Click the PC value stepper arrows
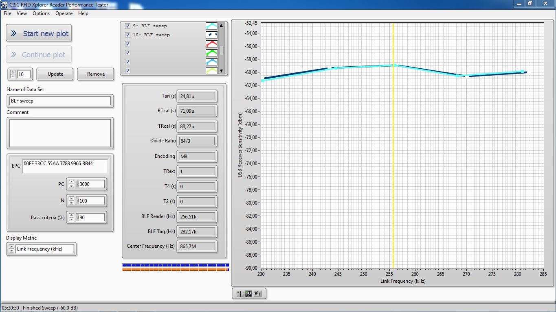This screenshot has height=312, width=556. [x=71, y=184]
